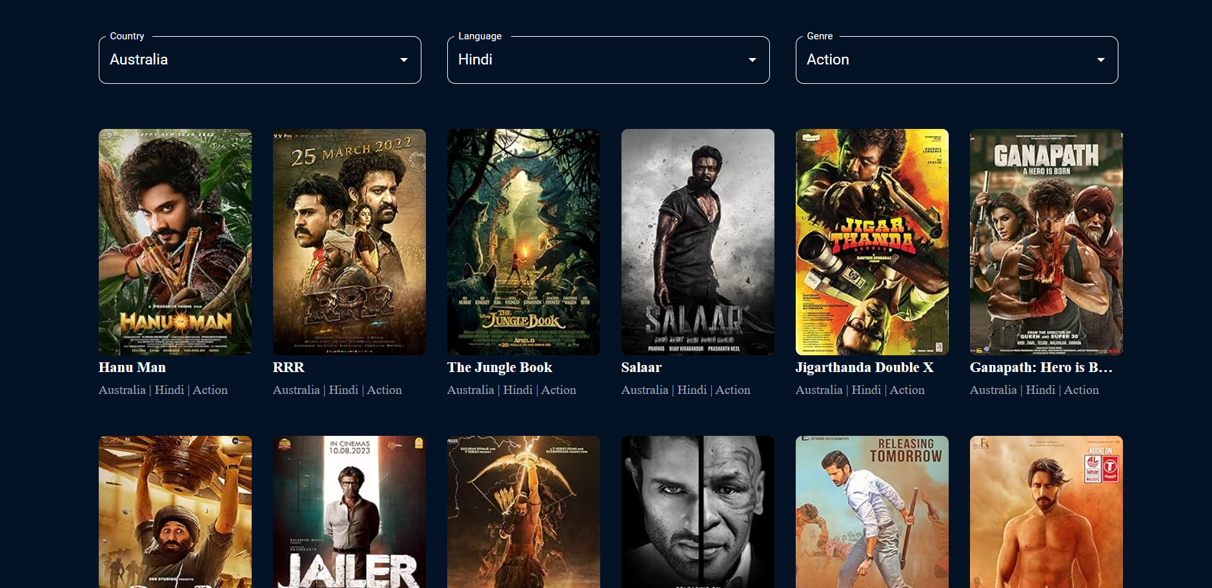Click the Salaar movie poster

(698, 242)
